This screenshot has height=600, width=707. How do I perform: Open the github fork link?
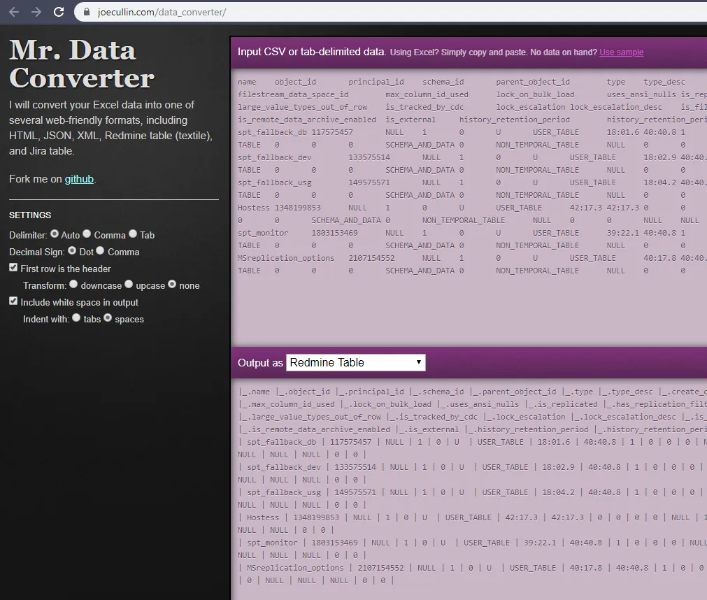tap(79, 179)
